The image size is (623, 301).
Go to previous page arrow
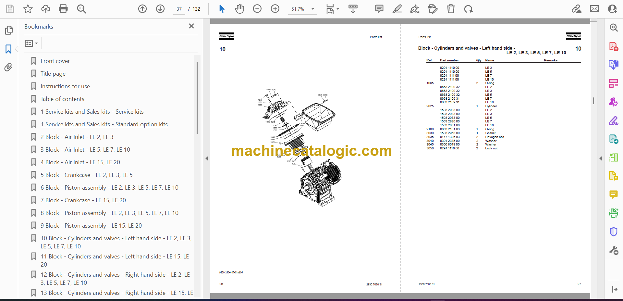(142, 9)
